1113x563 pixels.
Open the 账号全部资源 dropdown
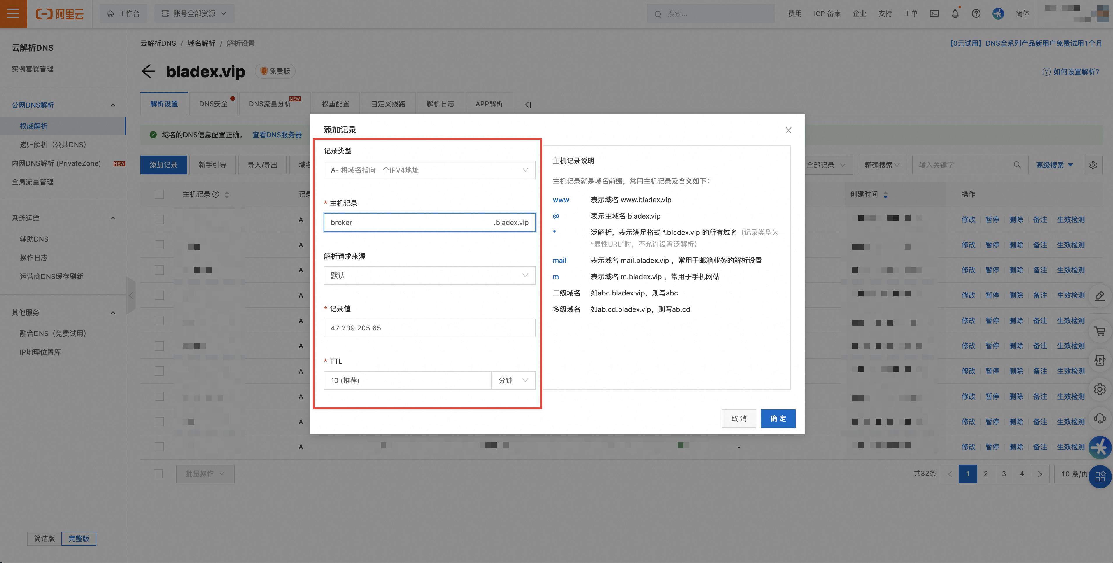(195, 13)
